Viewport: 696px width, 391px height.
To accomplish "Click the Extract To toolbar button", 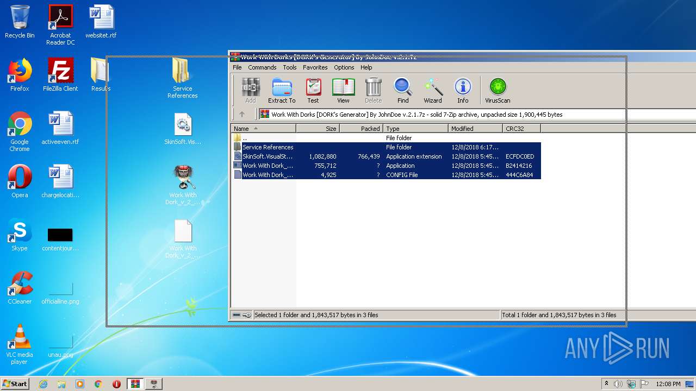I will pyautogui.click(x=282, y=90).
